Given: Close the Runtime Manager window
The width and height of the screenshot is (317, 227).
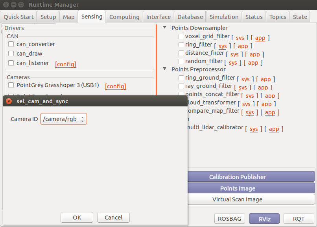Looking at the screenshot, I should click(x=6, y=4).
